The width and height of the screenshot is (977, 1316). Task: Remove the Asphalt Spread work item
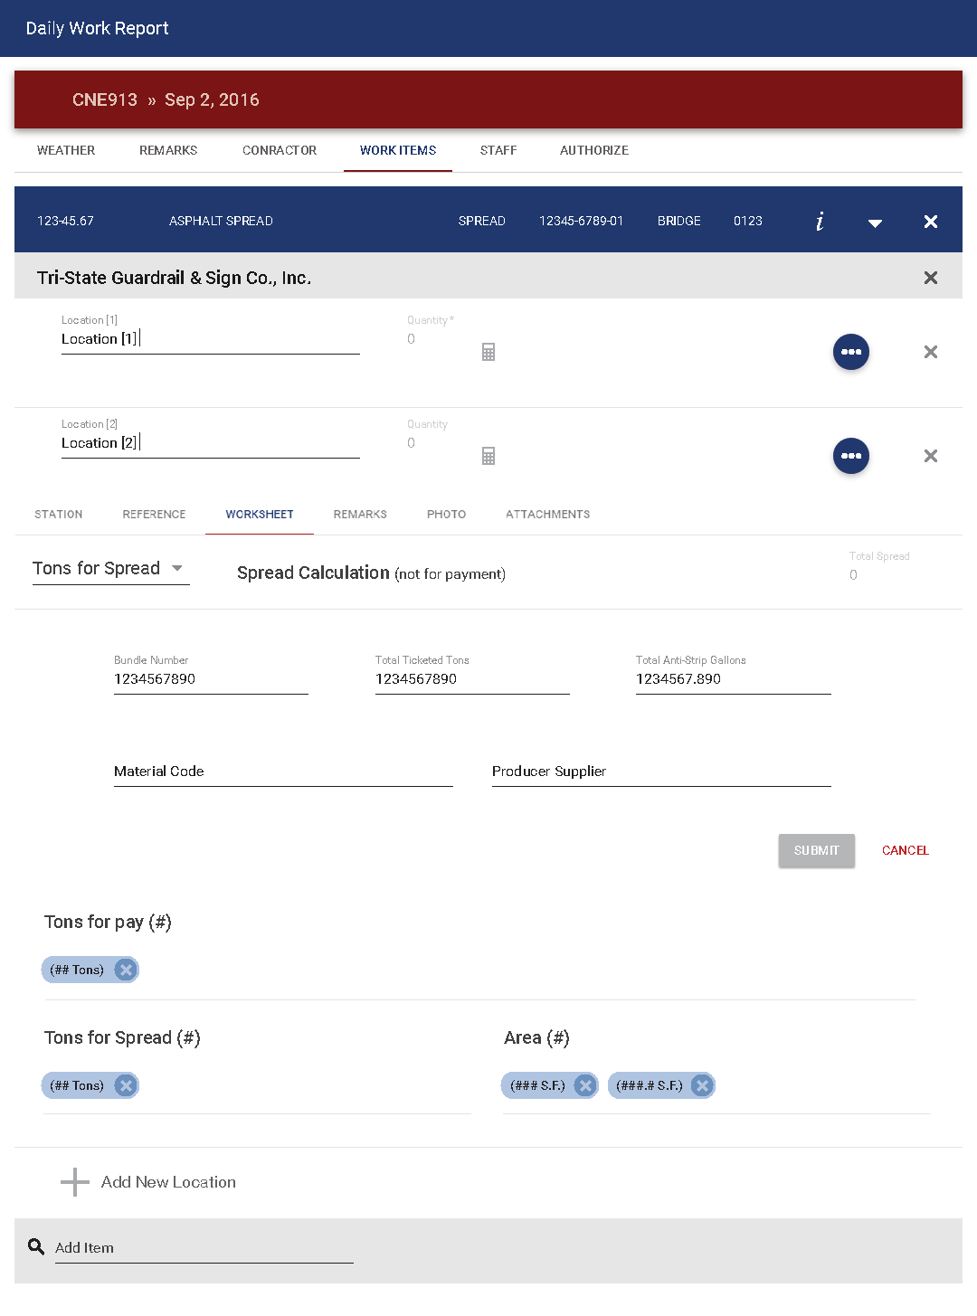click(930, 222)
